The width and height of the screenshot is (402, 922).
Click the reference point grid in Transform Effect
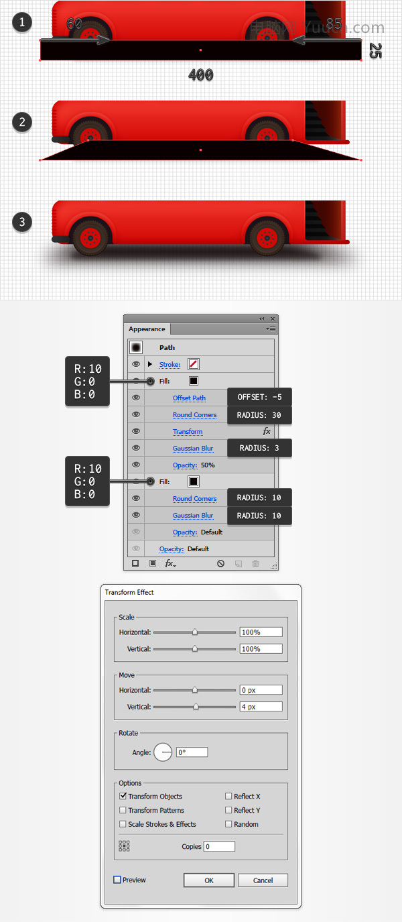click(124, 846)
